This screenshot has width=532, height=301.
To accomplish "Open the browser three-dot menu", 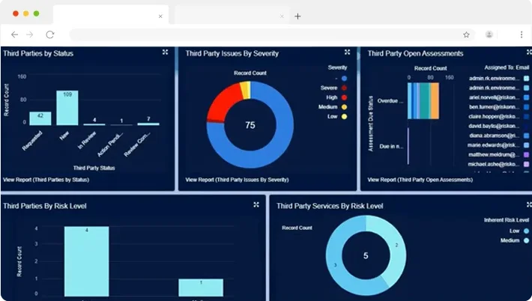I will coord(522,34).
